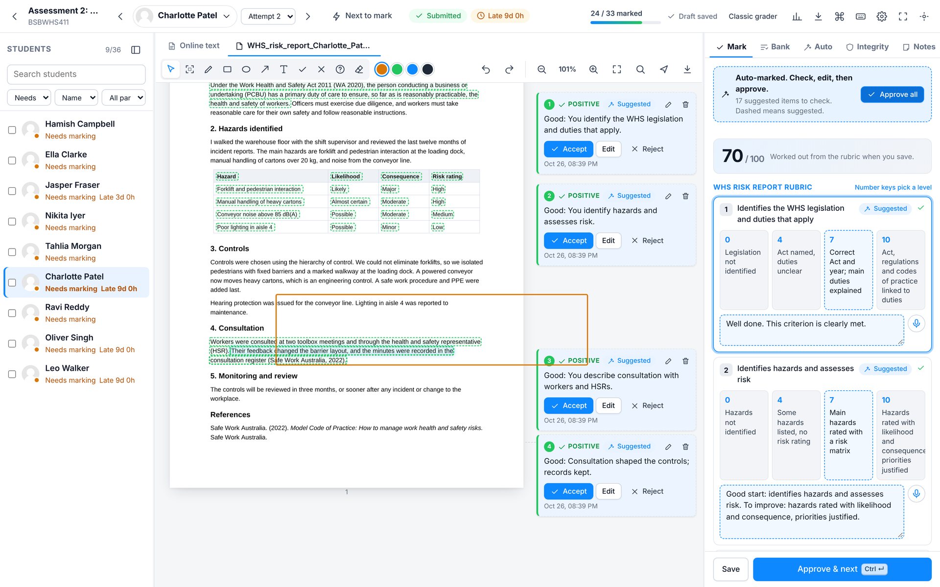Pick the text annotation tool

coord(283,69)
